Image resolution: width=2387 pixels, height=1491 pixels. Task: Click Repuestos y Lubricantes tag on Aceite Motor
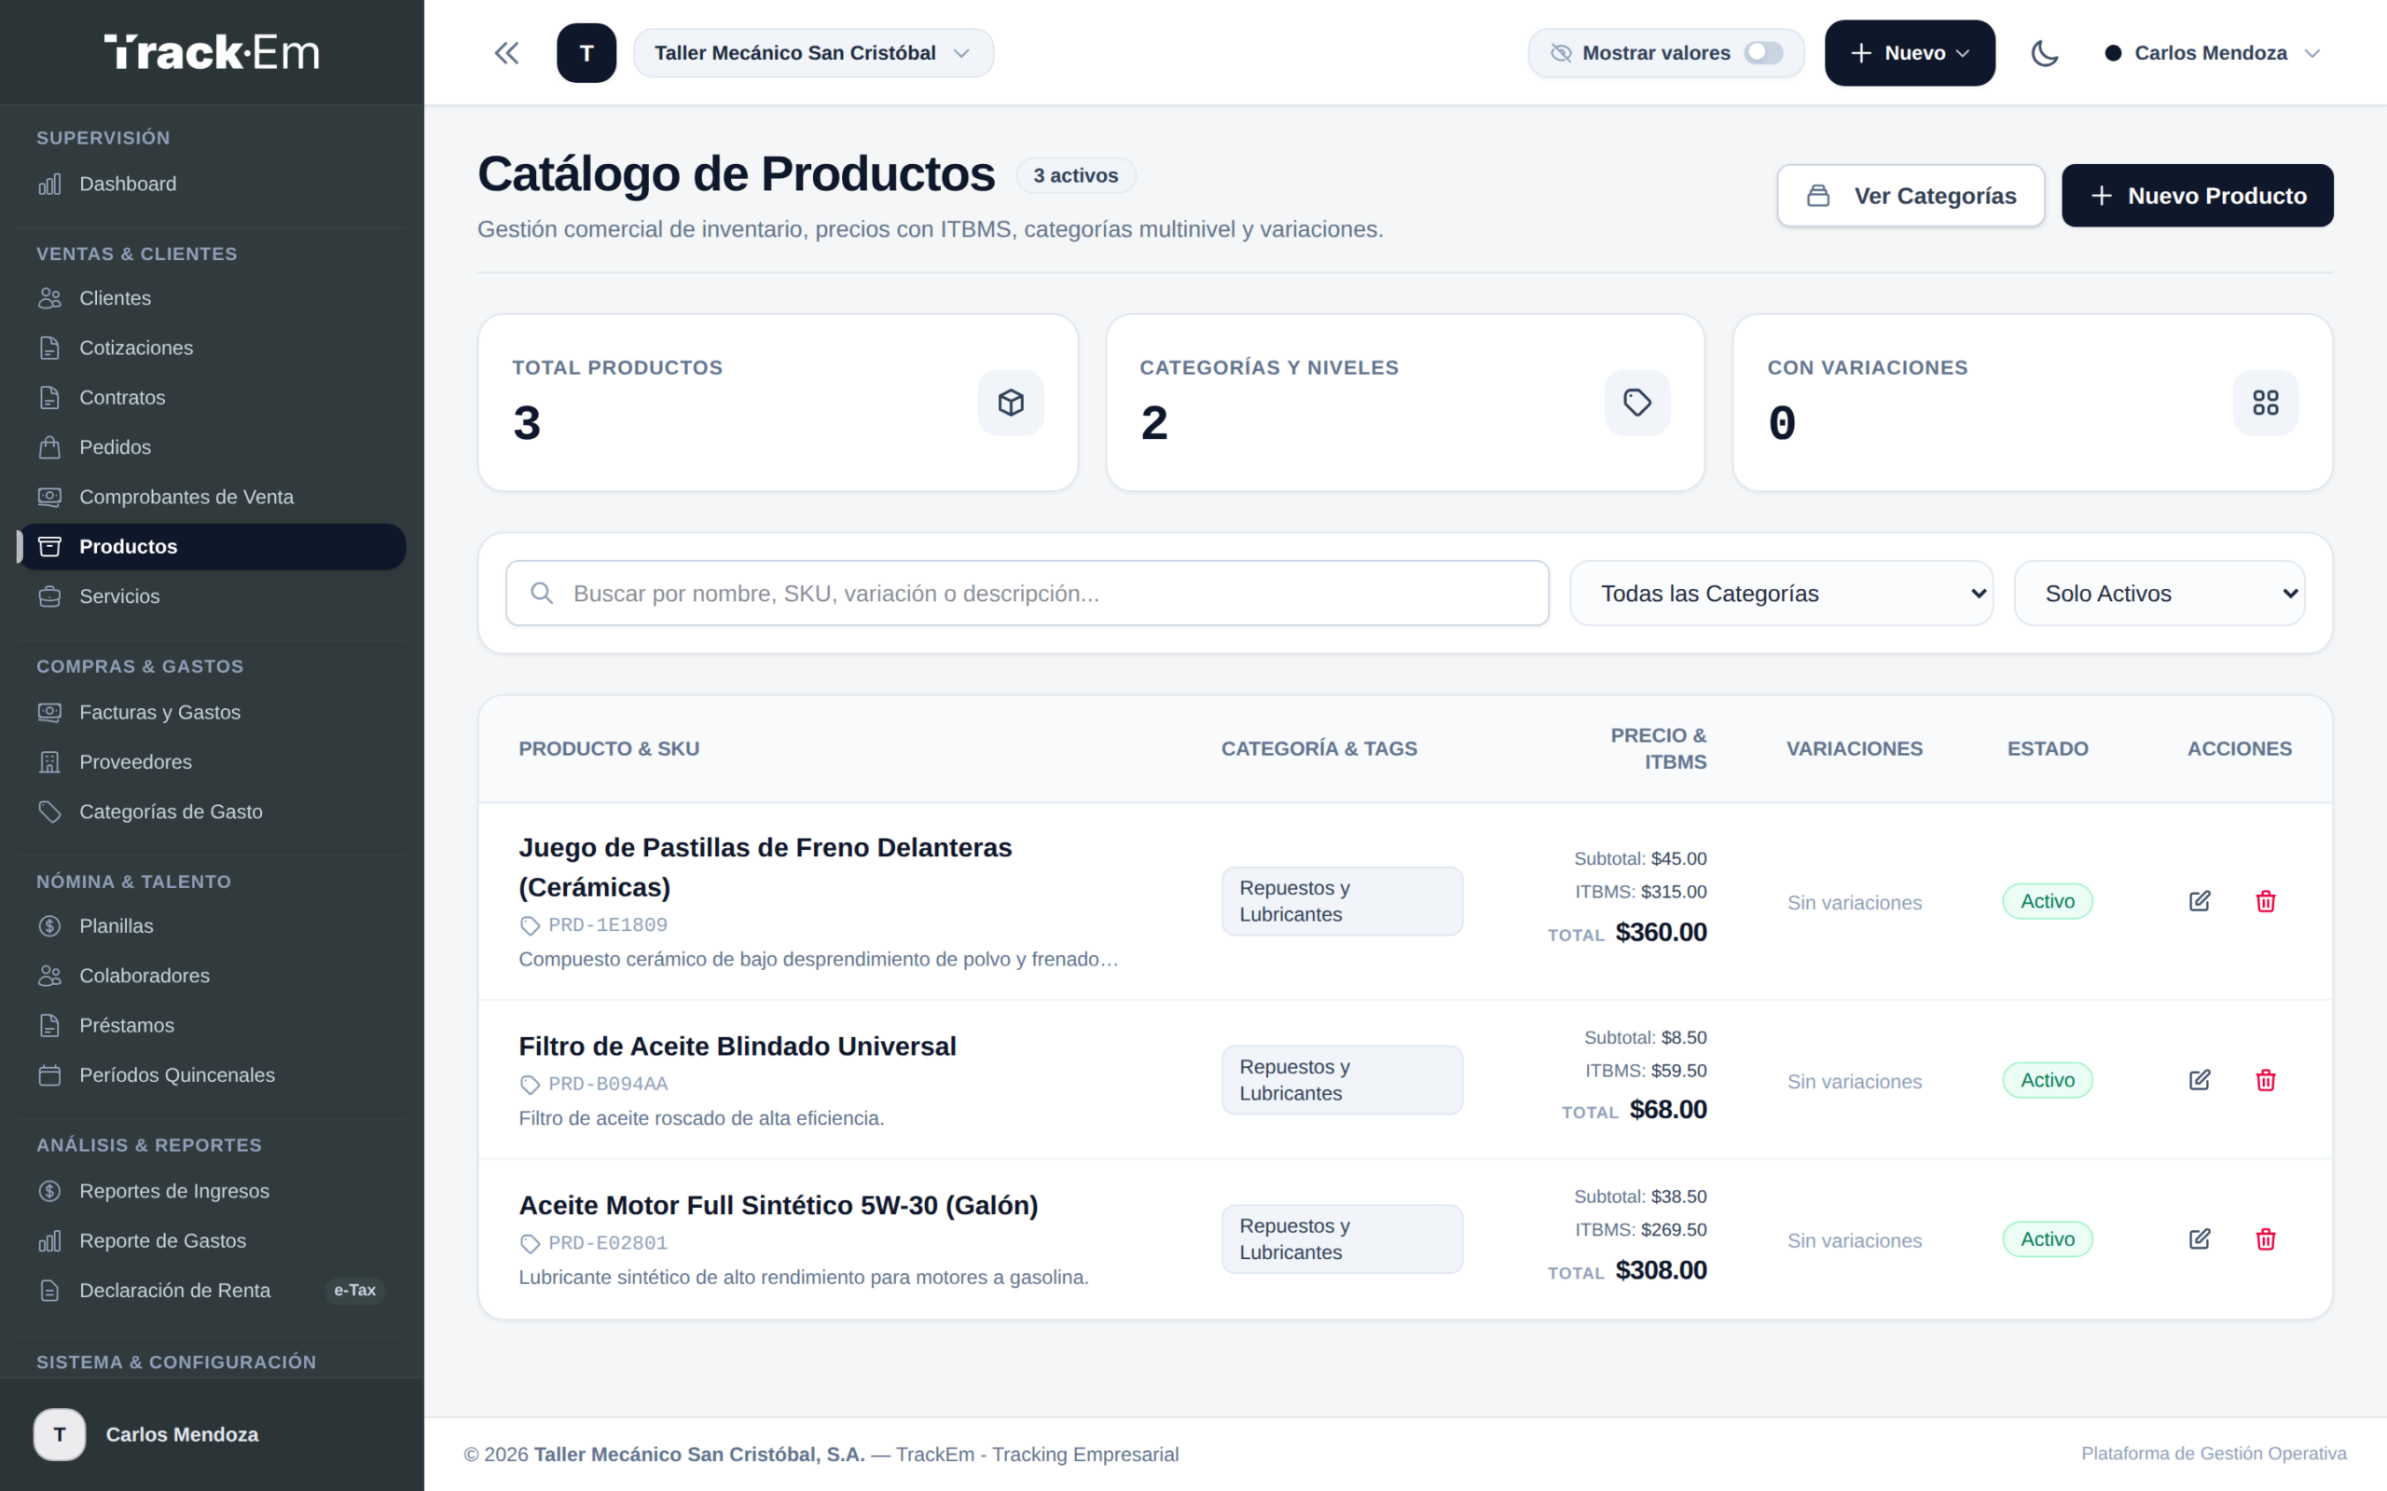[x=1342, y=1239]
